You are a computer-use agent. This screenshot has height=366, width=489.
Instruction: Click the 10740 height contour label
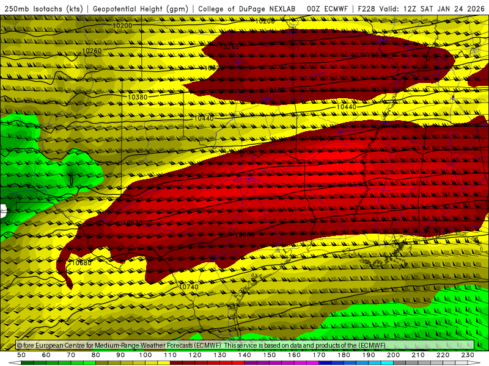[x=189, y=287]
